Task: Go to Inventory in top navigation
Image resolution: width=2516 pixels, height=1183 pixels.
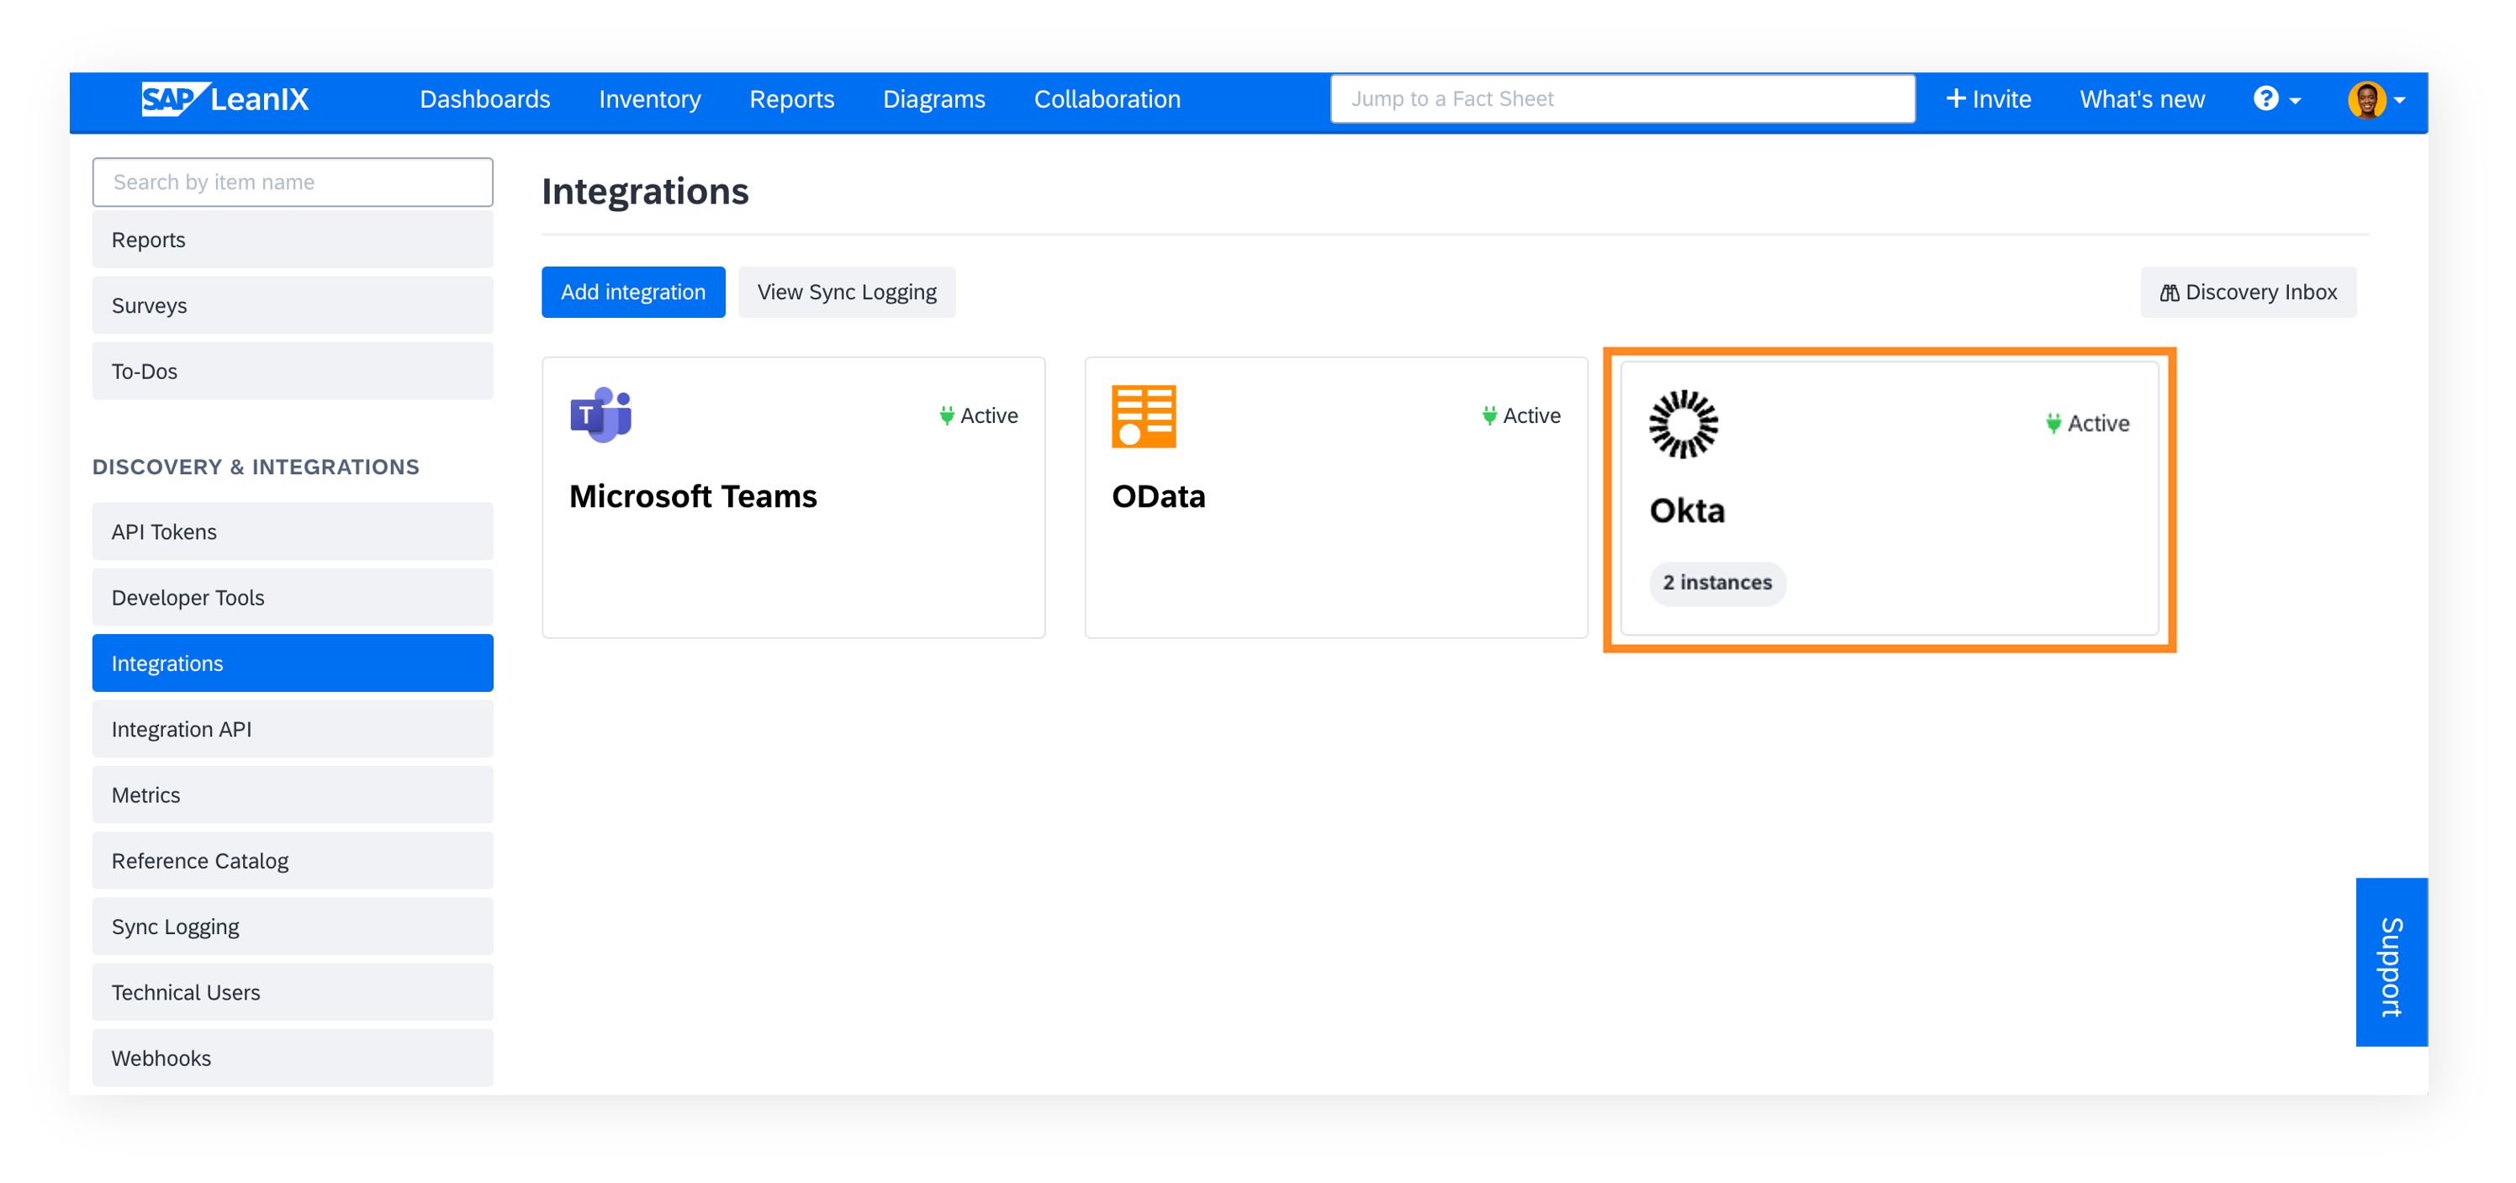Action: 649,98
